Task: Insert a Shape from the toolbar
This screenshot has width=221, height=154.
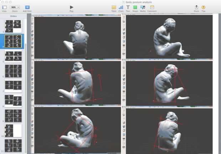Action: 135,7
